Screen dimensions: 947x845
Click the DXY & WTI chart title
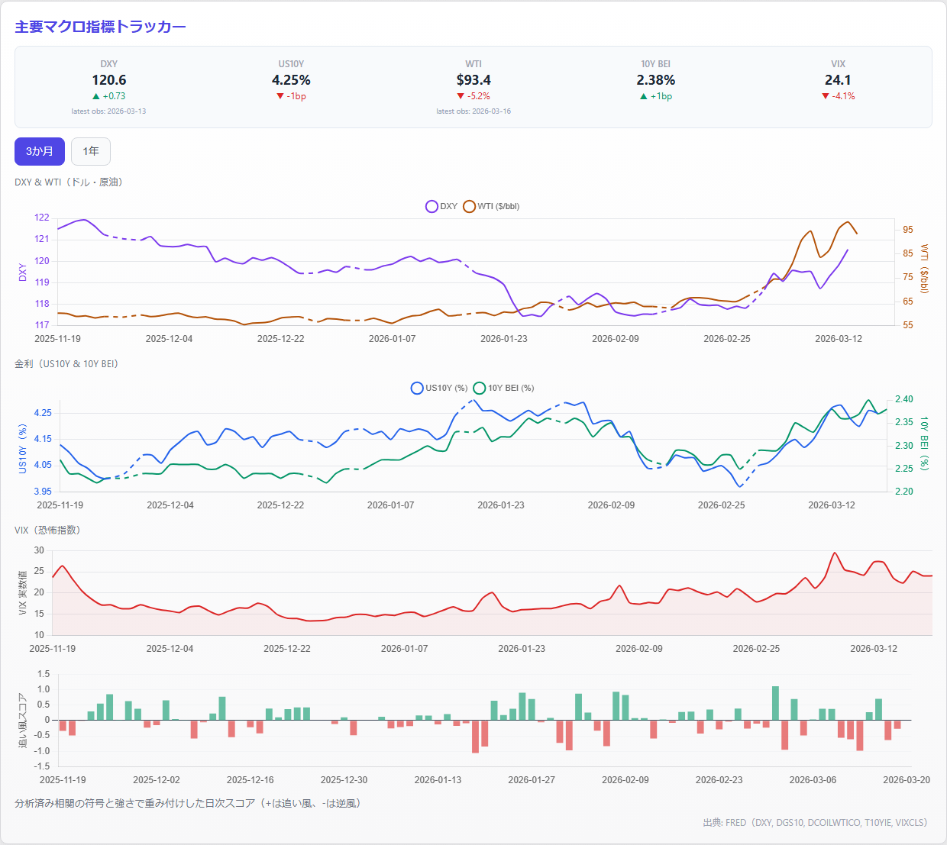click(x=69, y=182)
